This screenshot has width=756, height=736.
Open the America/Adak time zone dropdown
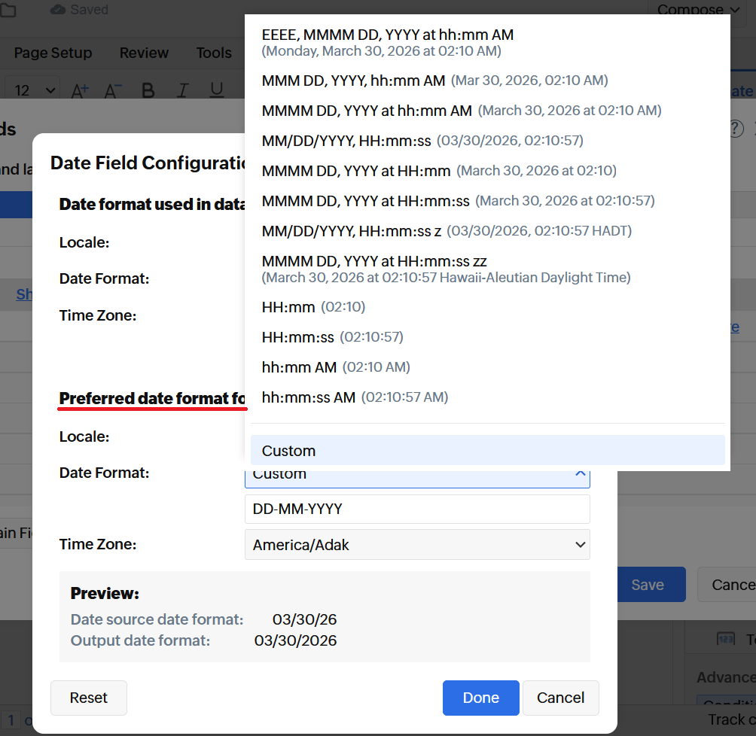coord(417,545)
